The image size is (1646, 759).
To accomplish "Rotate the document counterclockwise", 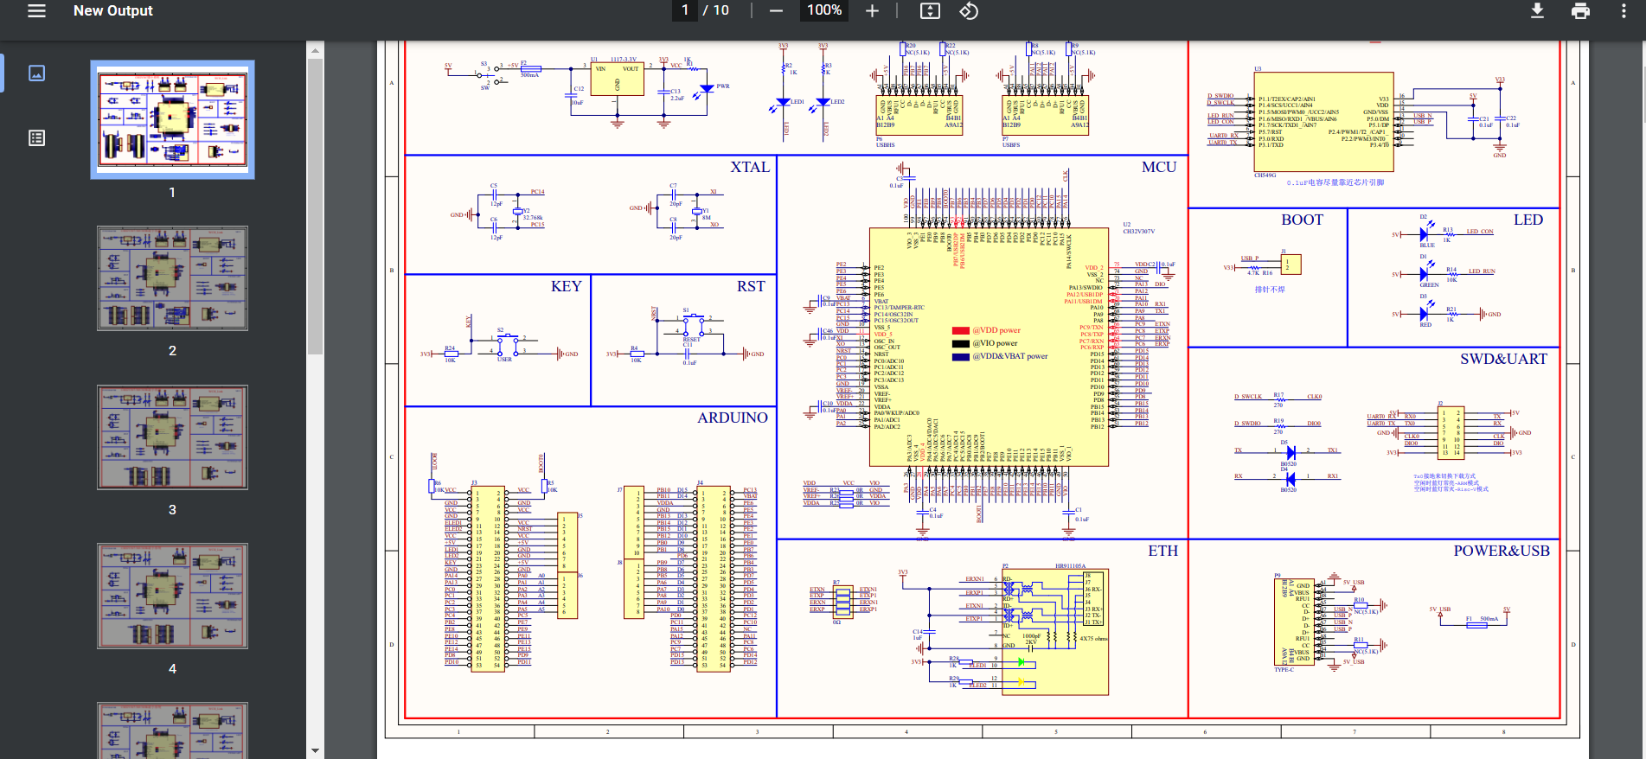I will pyautogui.click(x=969, y=11).
